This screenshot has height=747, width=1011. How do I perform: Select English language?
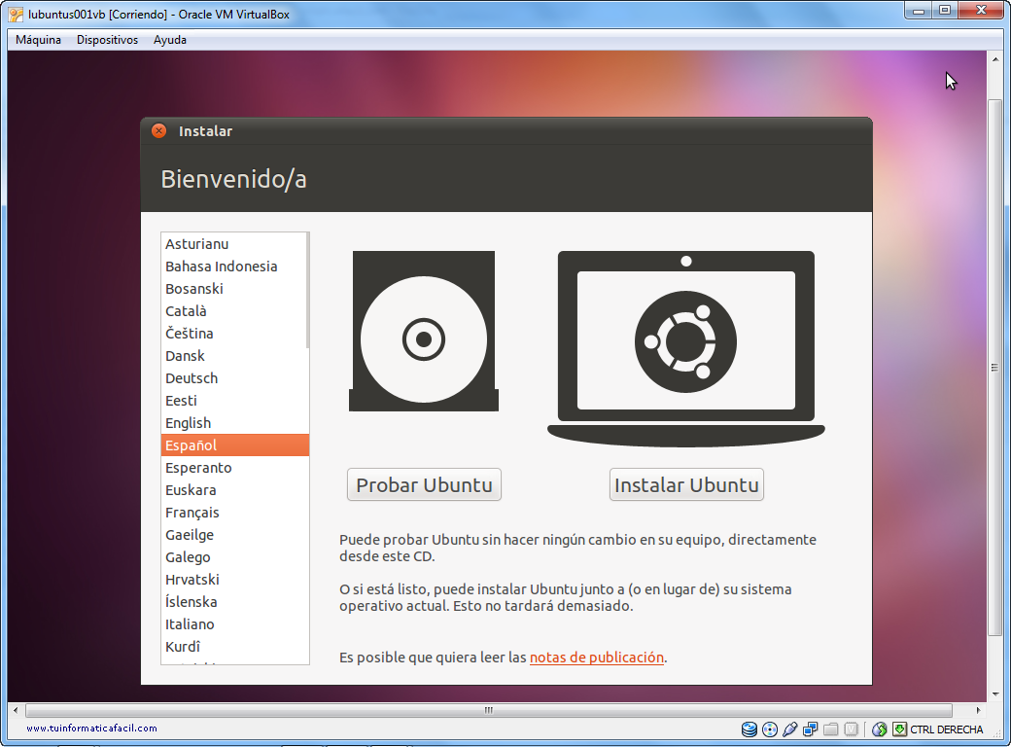234,422
